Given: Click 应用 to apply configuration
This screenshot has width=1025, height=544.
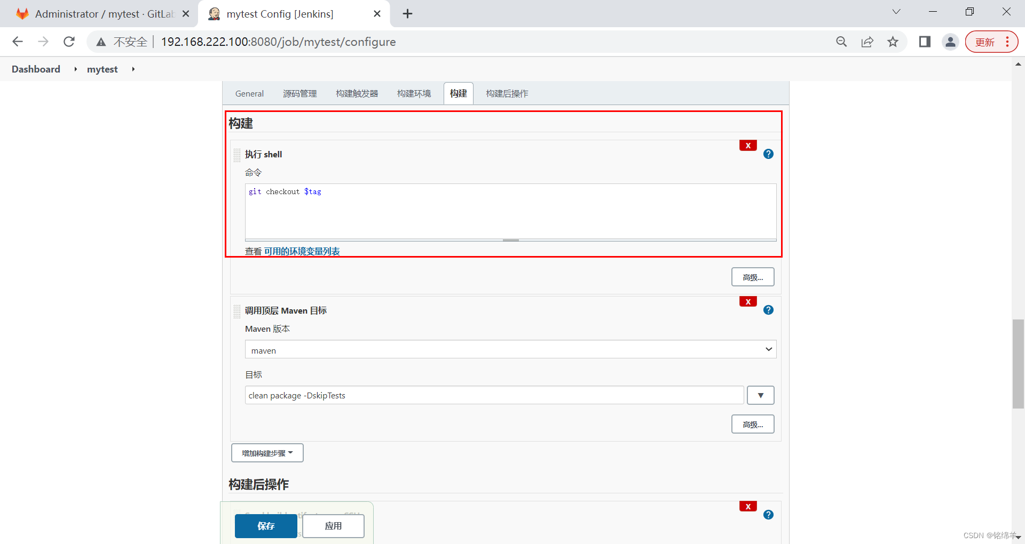Looking at the screenshot, I should [x=334, y=526].
